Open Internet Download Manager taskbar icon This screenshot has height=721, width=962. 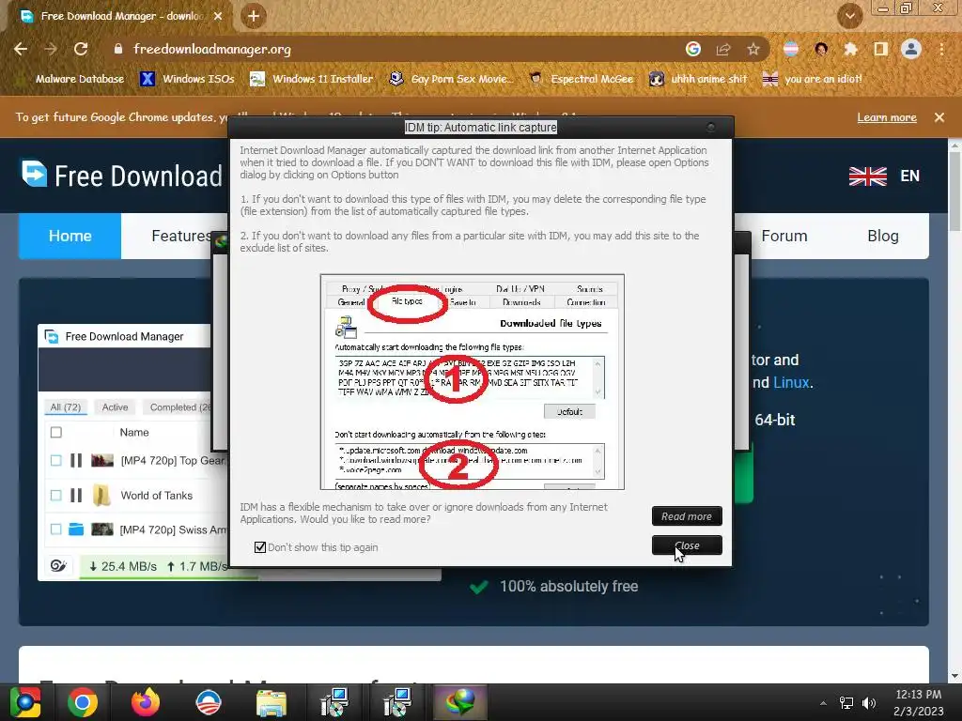tap(460, 702)
